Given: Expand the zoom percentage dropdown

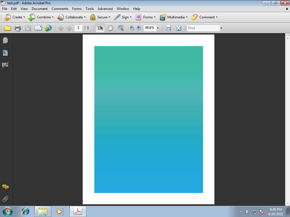Looking at the screenshot, I should pyautogui.click(x=158, y=28).
